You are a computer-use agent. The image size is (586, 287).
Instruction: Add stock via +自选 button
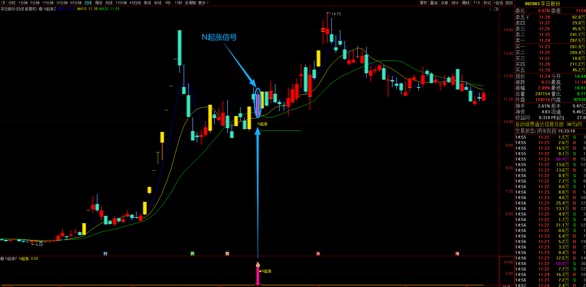[x=498, y=3]
